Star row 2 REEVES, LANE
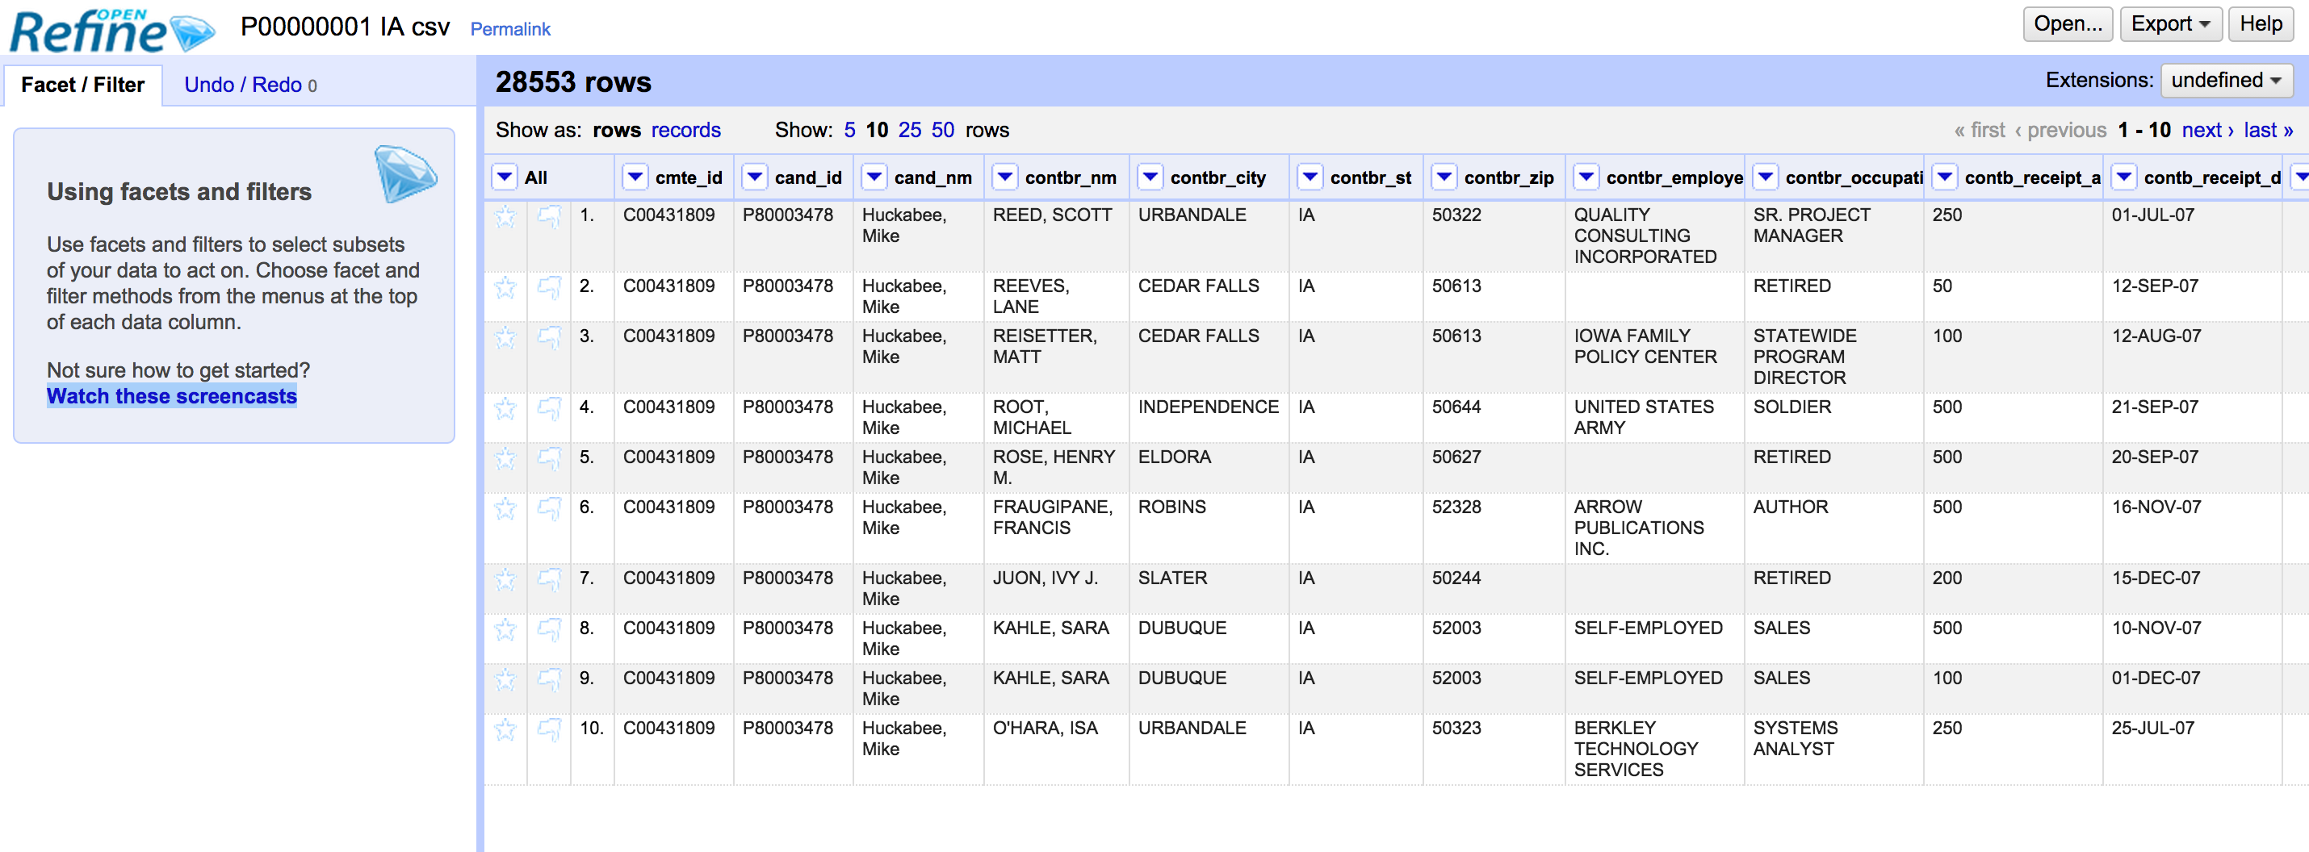Image resolution: width=2309 pixels, height=852 pixels. [x=505, y=286]
